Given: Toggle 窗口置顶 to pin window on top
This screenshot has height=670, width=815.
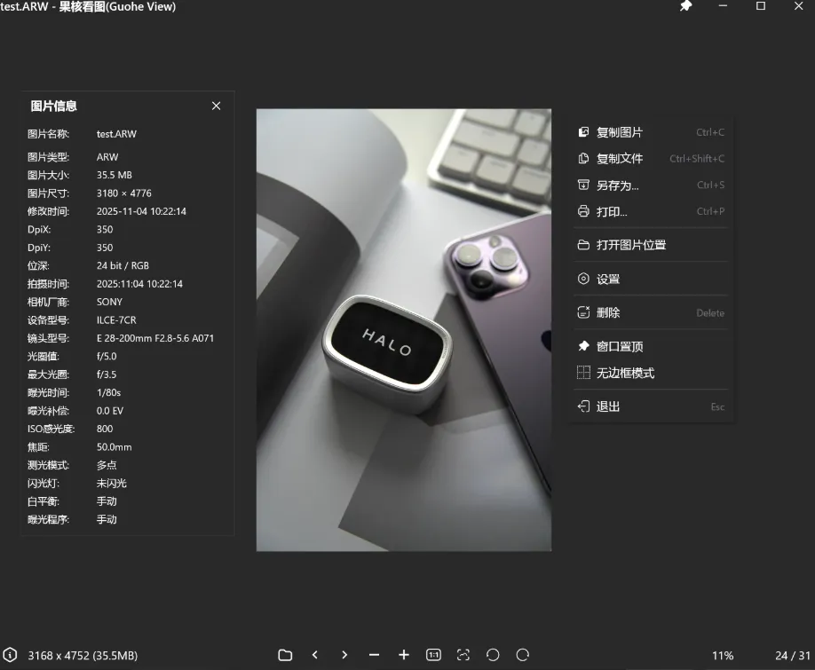Looking at the screenshot, I should click(x=619, y=346).
